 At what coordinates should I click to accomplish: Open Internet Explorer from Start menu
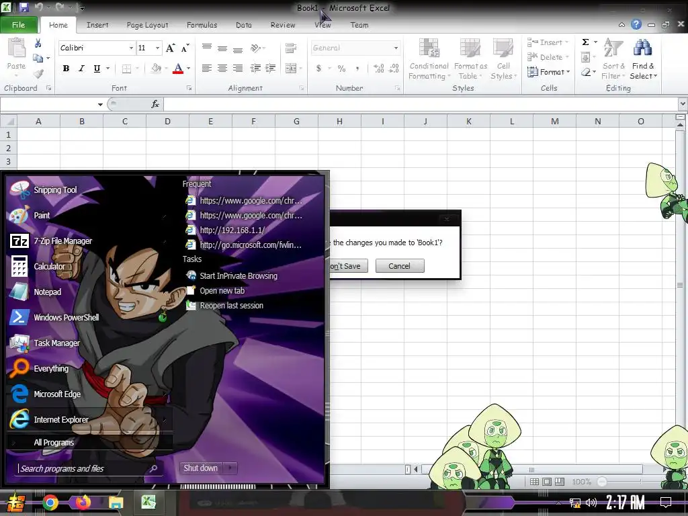coord(50,419)
